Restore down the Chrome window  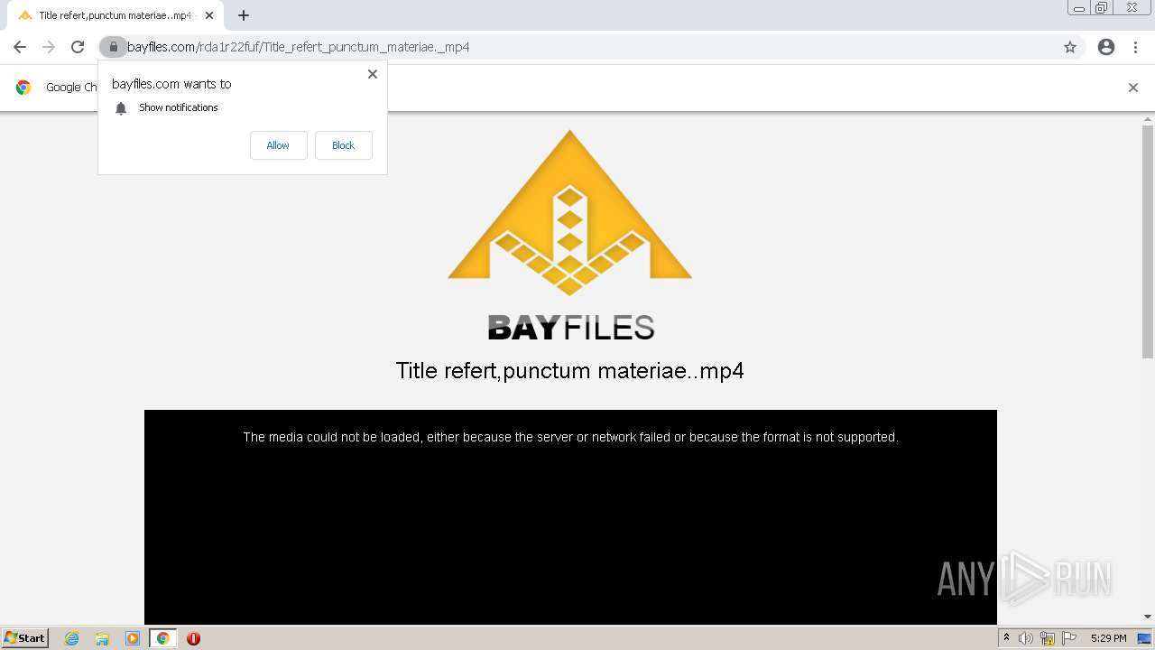tap(1102, 8)
